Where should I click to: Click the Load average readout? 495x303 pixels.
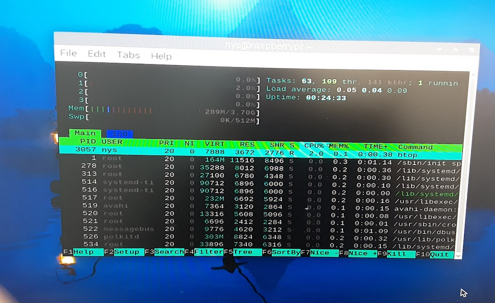(x=337, y=89)
